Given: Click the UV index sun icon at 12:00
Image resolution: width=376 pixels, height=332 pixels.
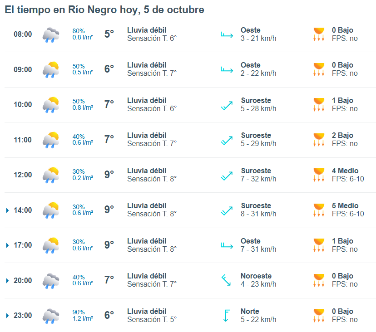Looking at the screenshot, I should pos(318,175).
